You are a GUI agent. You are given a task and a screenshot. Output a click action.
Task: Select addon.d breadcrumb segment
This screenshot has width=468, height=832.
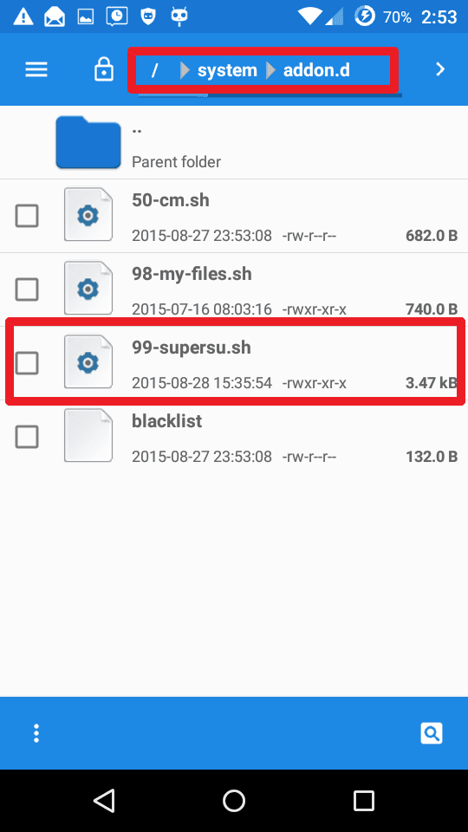[x=316, y=70]
